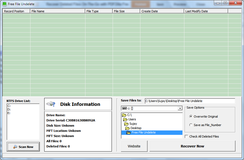Click the Disk Information heading
This screenshot has width=244, height=160.
80,104
